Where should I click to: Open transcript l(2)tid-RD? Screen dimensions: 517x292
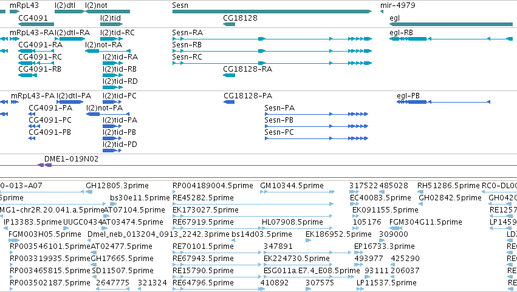click(120, 81)
